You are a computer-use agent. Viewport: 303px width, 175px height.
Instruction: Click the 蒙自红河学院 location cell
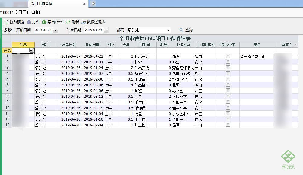click(183, 68)
